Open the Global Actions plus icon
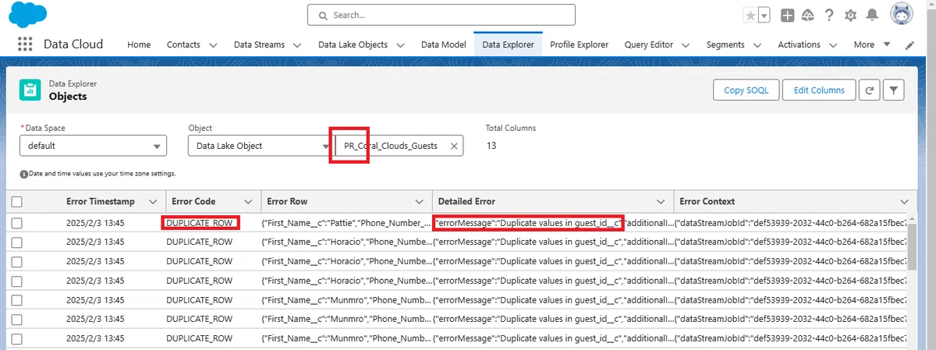This screenshot has width=936, height=350. pyautogui.click(x=788, y=15)
